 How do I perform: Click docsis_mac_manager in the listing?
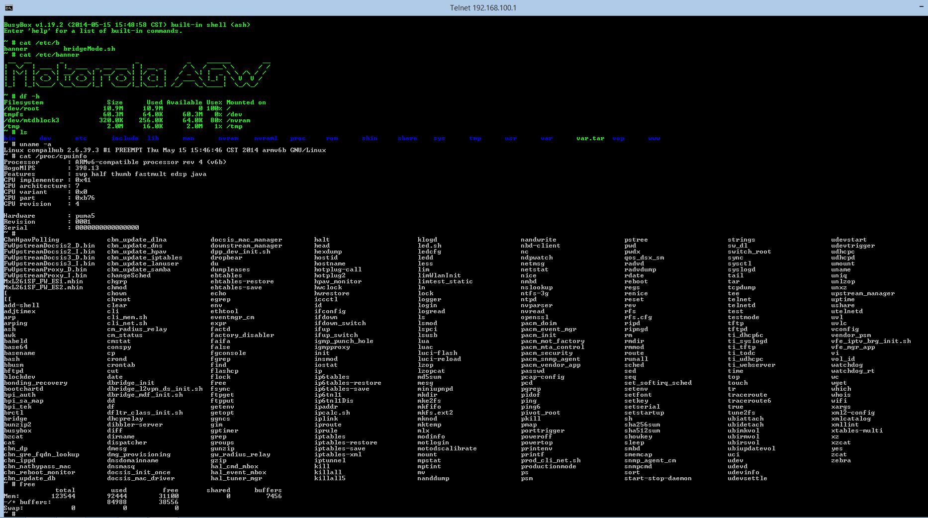click(x=246, y=240)
